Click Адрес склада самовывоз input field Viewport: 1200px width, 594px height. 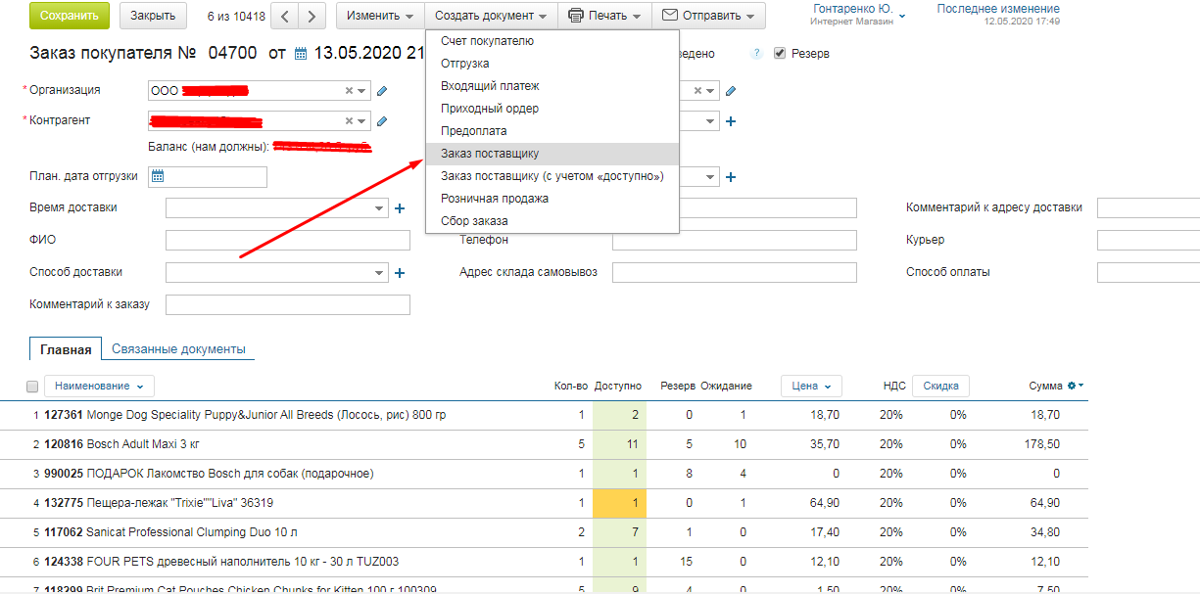(x=735, y=273)
